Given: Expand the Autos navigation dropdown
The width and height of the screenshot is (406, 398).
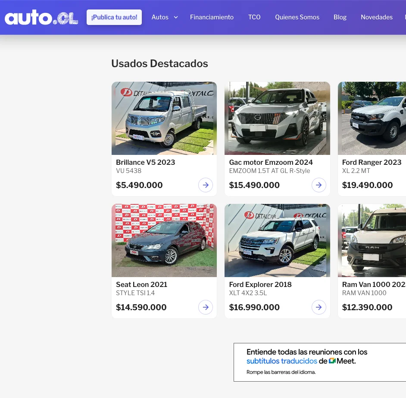Looking at the screenshot, I should click(x=164, y=17).
